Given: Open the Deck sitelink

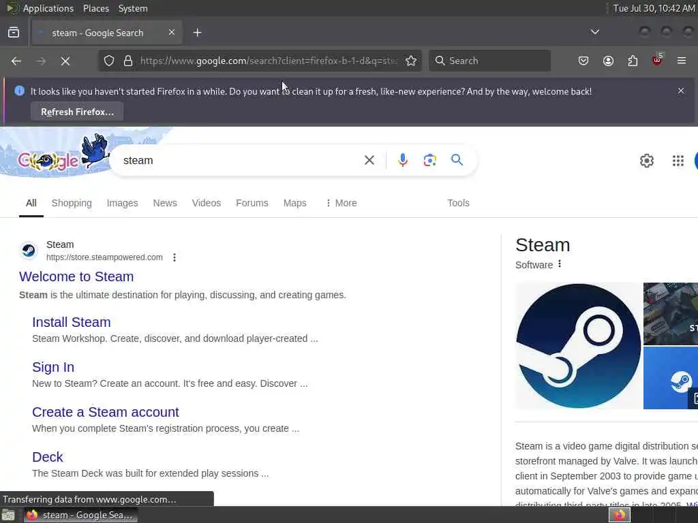Looking at the screenshot, I should pos(48,457).
